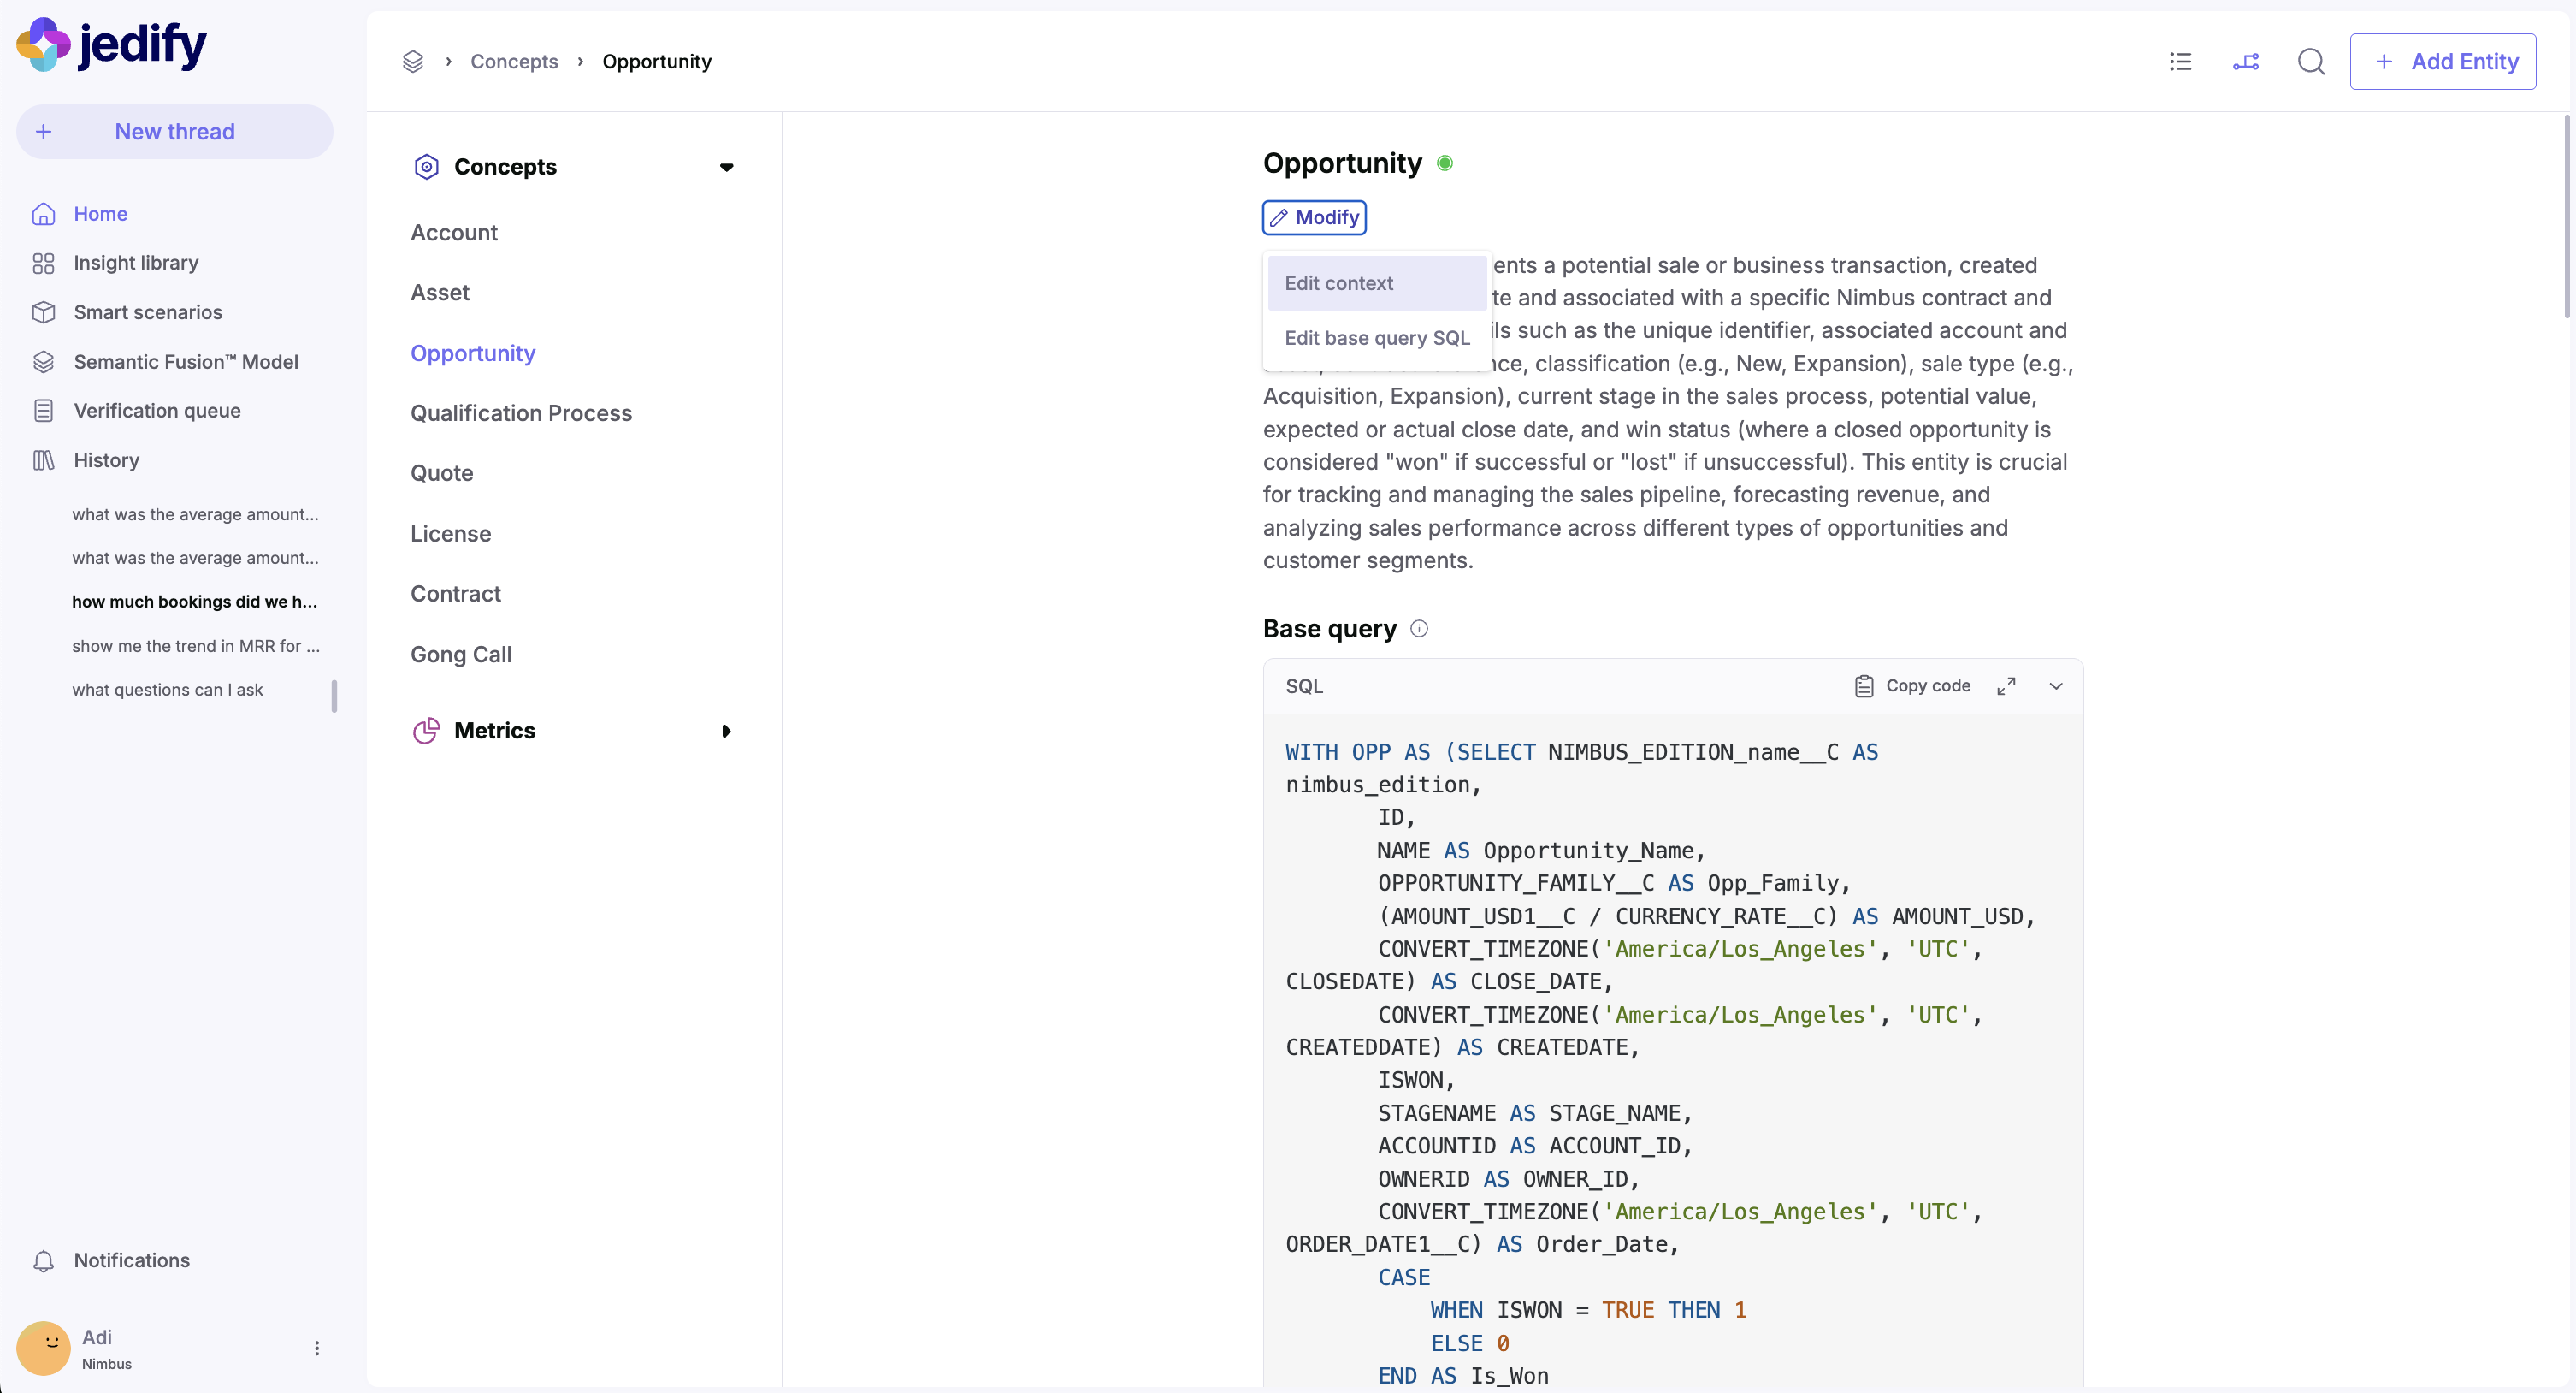
Task: Open the list view icon in header
Action: click(2180, 62)
